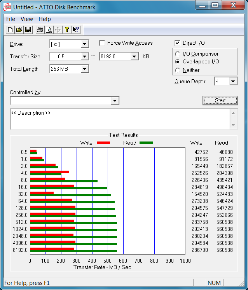Image resolution: width=248 pixels, height=290 pixels.
Task: Click the Transfer Rate - MB / Sec axis label
Action: tap(102, 267)
